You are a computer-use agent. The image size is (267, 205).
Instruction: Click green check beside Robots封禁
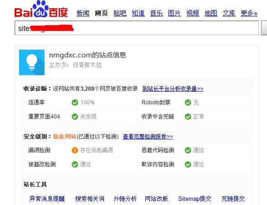coord(188,102)
